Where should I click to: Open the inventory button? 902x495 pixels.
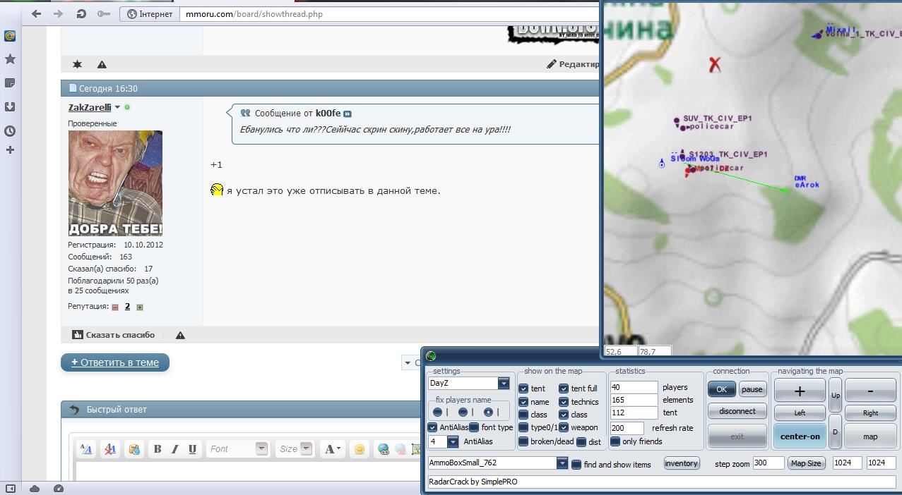click(x=682, y=463)
